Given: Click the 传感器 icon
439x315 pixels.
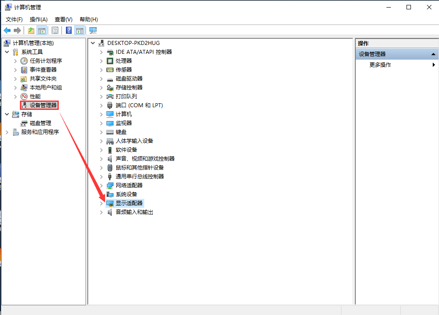Looking at the screenshot, I should [110, 70].
